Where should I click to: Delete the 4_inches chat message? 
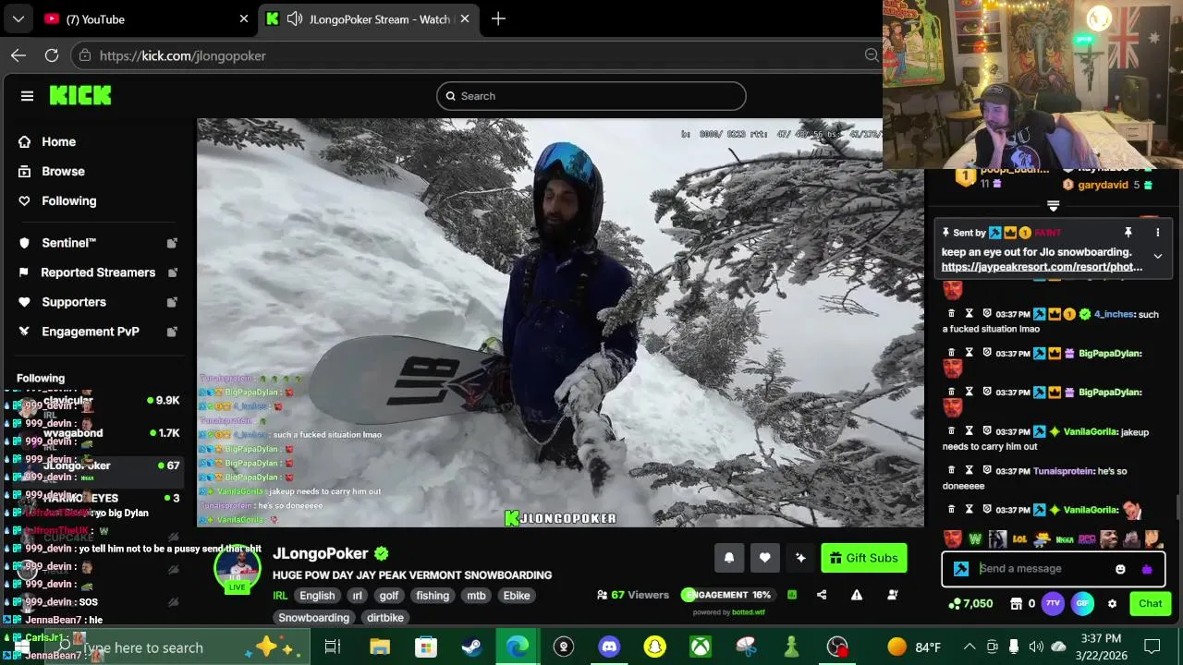coord(952,314)
